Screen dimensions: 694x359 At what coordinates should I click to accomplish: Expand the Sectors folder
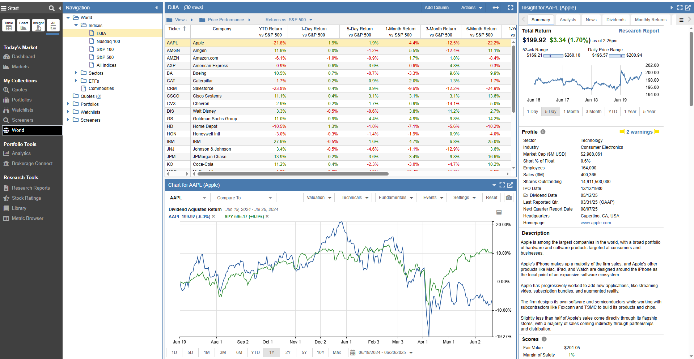pyautogui.click(x=76, y=73)
